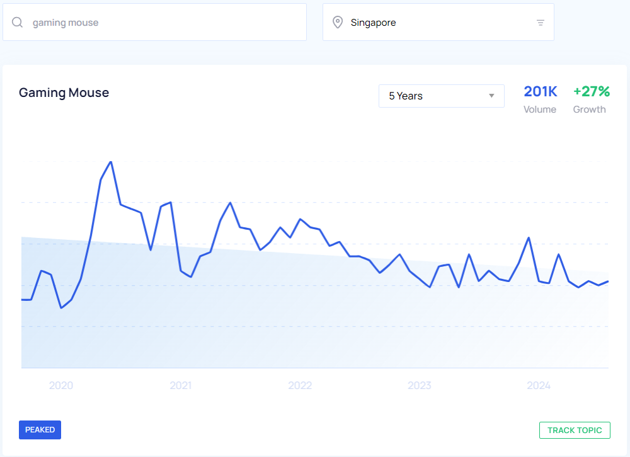Click the 2022 axis label
This screenshot has height=457, width=630.
300,385
